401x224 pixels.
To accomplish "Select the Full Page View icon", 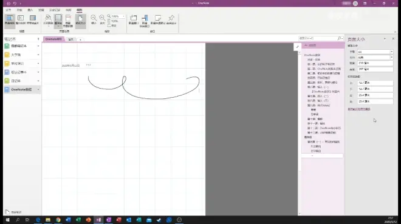I will pos(21,19).
